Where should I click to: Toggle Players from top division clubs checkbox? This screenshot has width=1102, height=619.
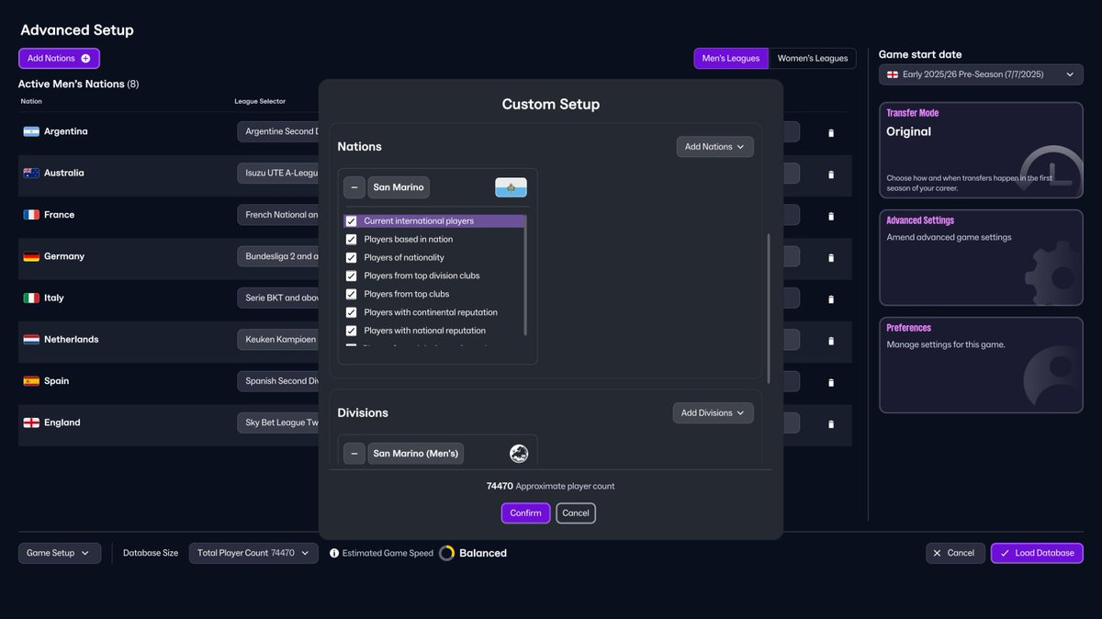click(351, 276)
